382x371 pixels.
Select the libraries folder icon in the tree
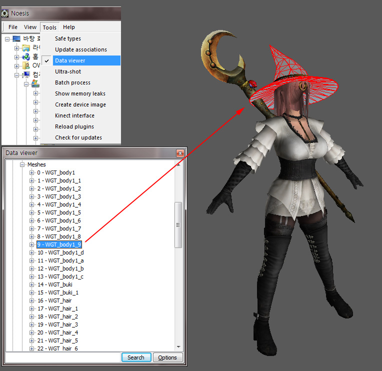[x=26, y=47]
